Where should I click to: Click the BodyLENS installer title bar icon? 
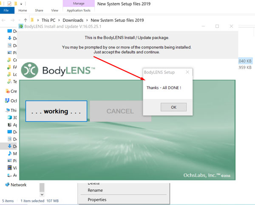21,26
